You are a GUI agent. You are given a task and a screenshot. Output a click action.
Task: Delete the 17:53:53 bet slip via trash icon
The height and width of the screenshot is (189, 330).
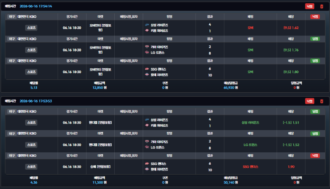click(322, 101)
